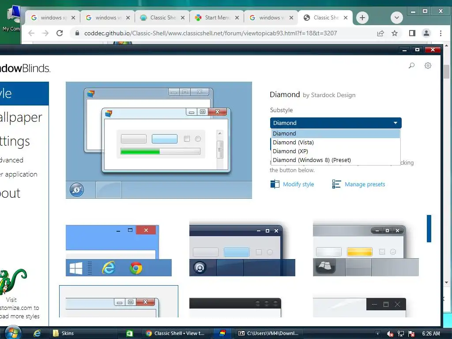The width and height of the screenshot is (452, 339).
Task: Click the action center flag tray icon
Action: [x=411, y=334]
